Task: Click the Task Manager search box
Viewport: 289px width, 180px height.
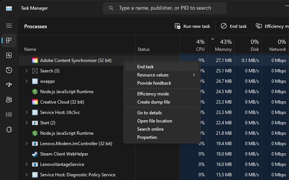Action: [165, 8]
